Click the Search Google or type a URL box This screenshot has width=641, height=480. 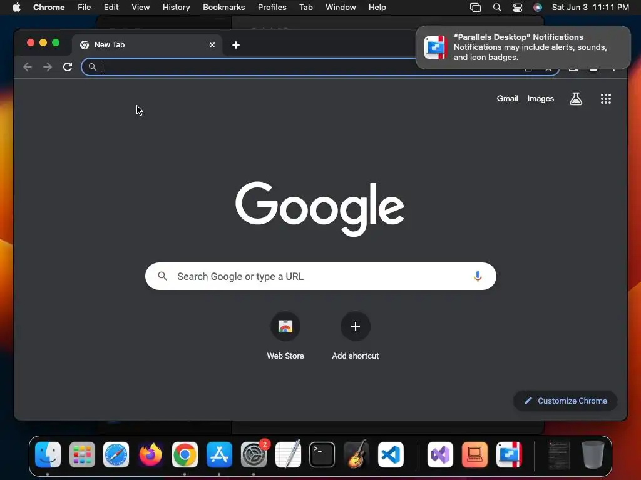click(x=320, y=276)
